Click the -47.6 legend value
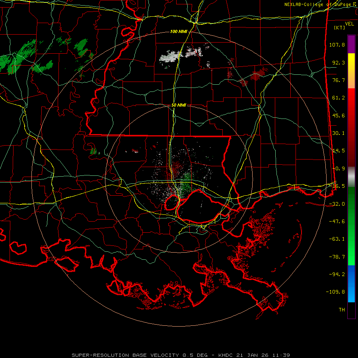The image size is (358, 358). [337, 222]
